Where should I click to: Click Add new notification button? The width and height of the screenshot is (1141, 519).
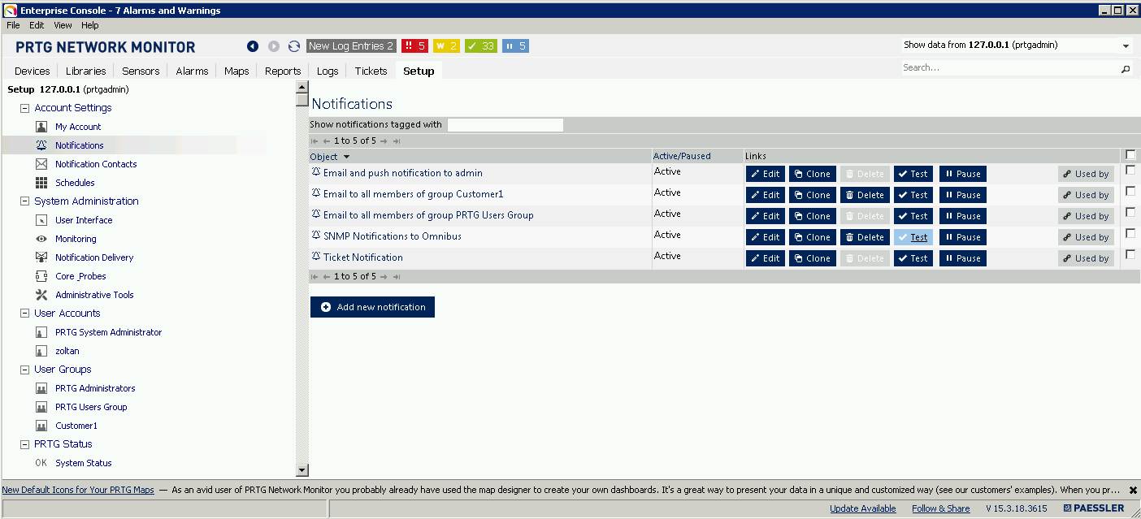point(372,307)
